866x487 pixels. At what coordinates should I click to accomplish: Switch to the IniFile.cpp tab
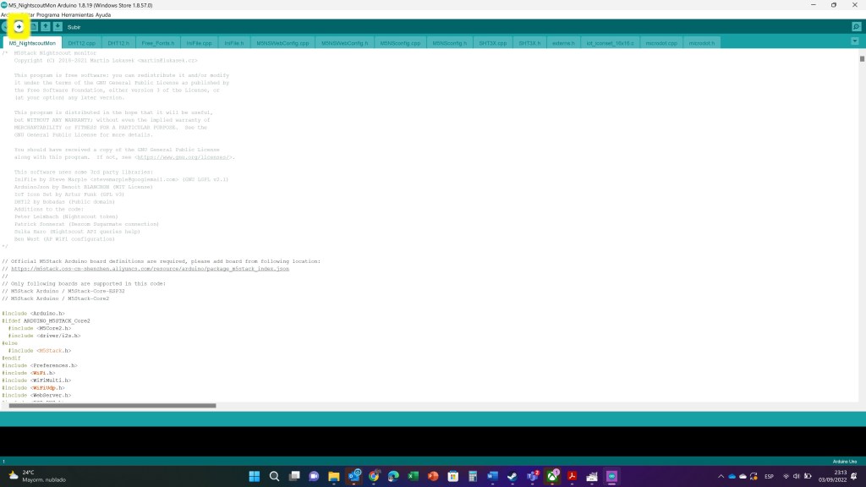[199, 42]
